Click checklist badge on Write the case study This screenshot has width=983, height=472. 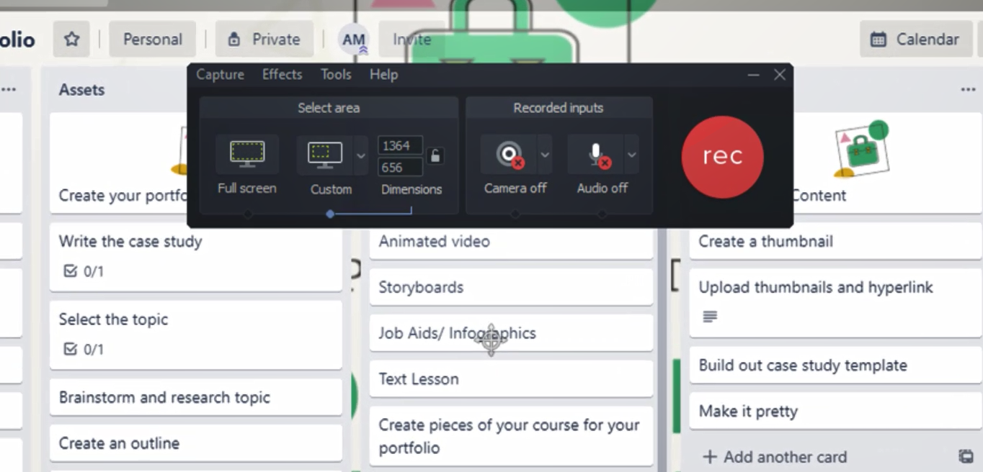84,271
